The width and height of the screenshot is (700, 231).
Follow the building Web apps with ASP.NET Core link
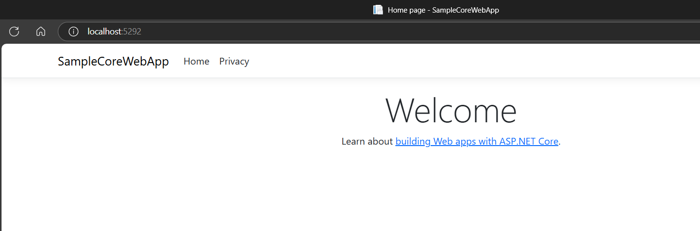click(x=477, y=142)
